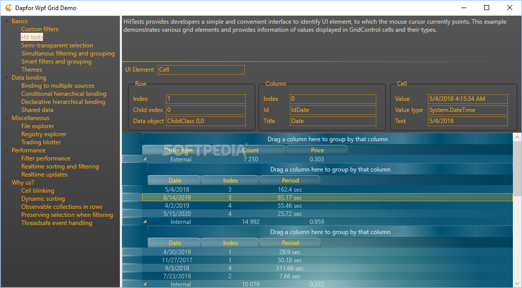Image resolution: width=522 pixels, height=288 pixels.
Task: Collapse the Basics tree group
Action: coord(7,21)
